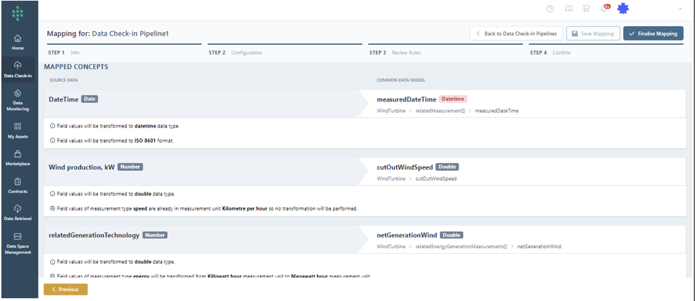View notifications via the bell icon
The height and width of the screenshot is (301, 695).
(x=605, y=8)
